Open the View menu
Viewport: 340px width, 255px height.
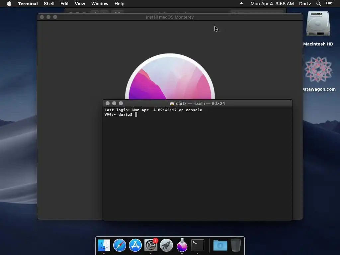pyautogui.click(x=80, y=4)
